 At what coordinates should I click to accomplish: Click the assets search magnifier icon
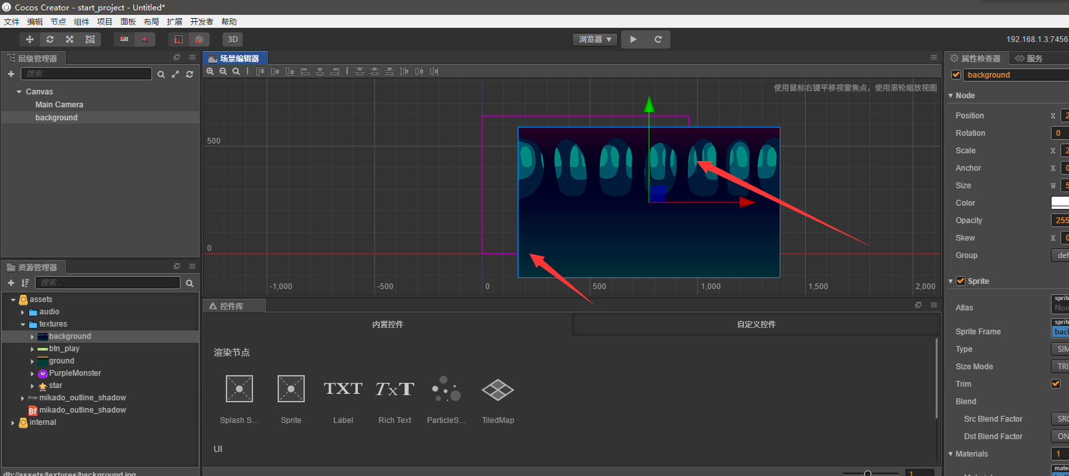click(x=190, y=283)
